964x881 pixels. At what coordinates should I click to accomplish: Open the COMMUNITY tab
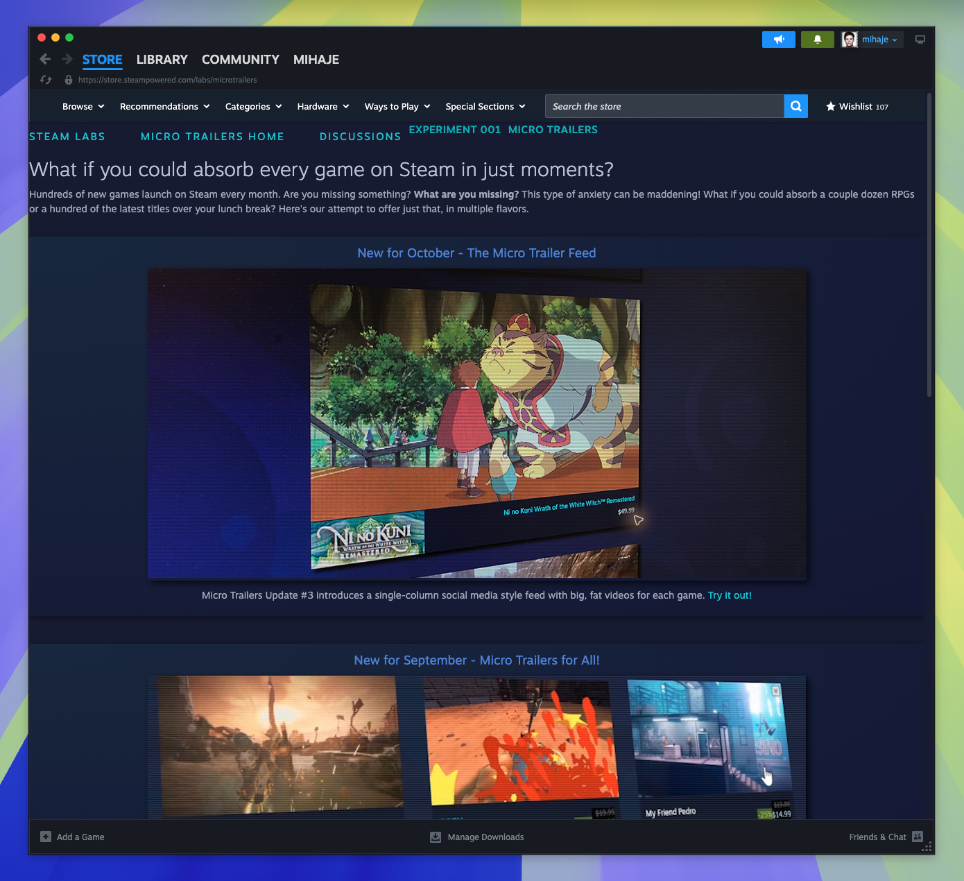coord(241,60)
